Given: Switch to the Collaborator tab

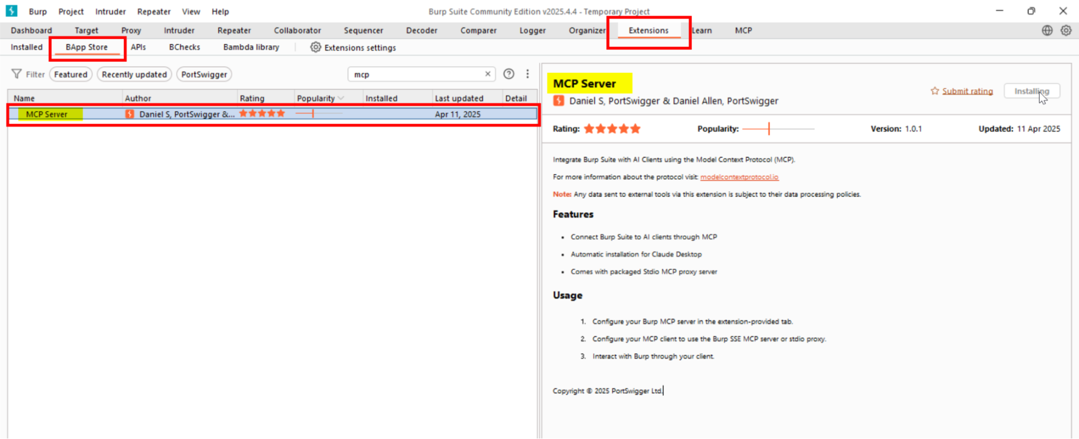Looking at the screenshot, I should coord(297,30).
